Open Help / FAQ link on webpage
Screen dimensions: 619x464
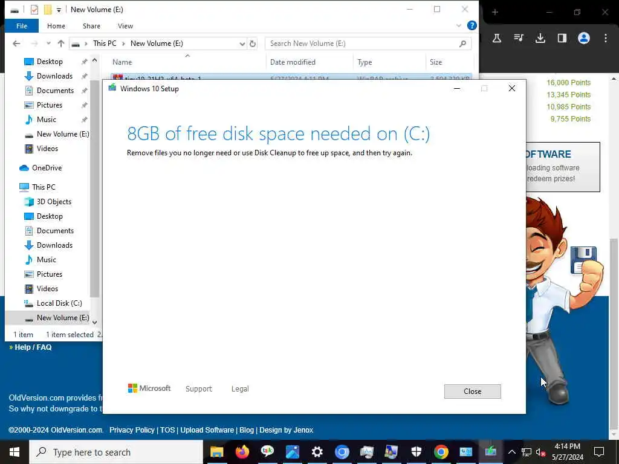tap(33, 347)
